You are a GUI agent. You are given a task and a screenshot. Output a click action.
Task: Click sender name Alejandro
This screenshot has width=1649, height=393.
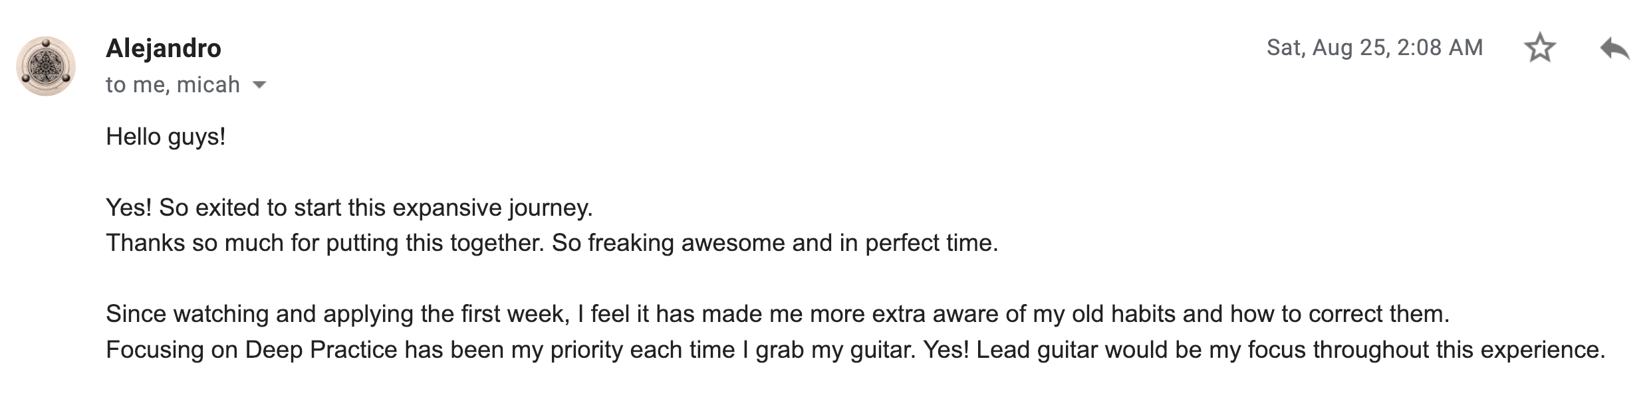tap(164, 48)
